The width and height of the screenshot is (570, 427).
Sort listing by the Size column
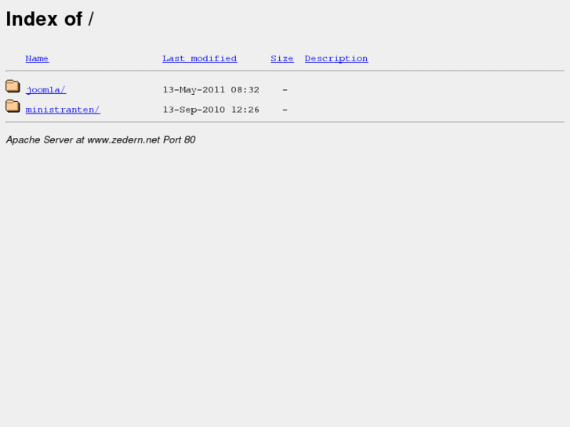click(282, 59)
